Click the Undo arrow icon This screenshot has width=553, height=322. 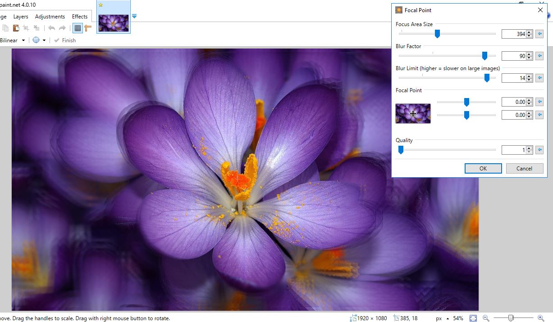pos(52,27)
